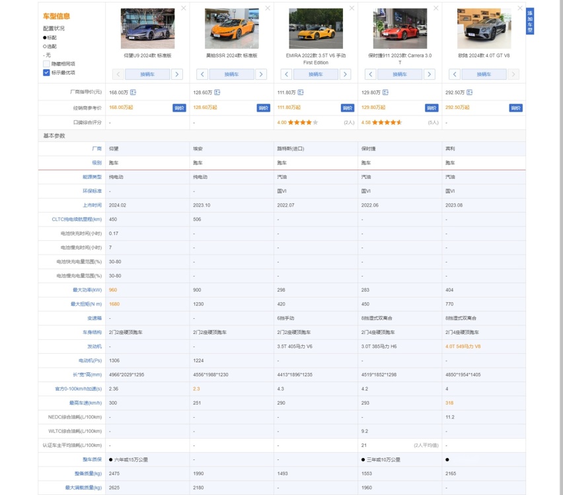
Task: Click 询价 button for 111.80万起
Action: (x=347, y=108)
